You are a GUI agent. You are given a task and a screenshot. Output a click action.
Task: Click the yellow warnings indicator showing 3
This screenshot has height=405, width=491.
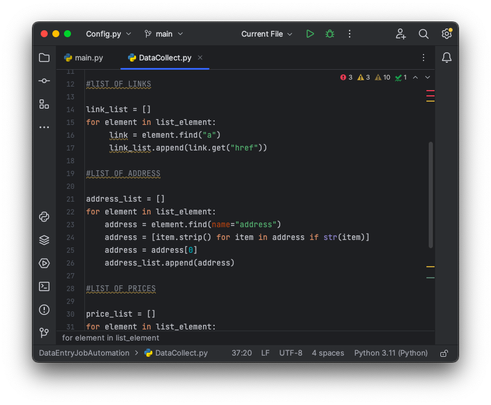(x=364, y=77)
